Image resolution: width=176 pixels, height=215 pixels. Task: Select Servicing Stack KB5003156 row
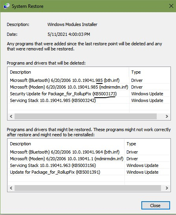[x=89, y=165]
